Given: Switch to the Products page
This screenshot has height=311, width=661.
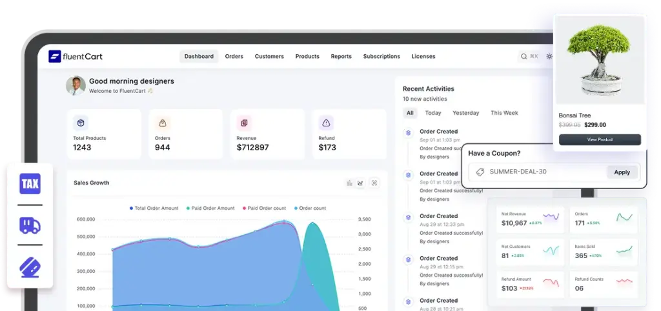Looking at the screenshot, I should pyautogui.click(x=307, y=56).
